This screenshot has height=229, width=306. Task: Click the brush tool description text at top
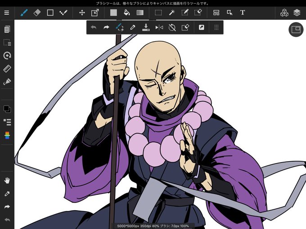tap(153, 3)
